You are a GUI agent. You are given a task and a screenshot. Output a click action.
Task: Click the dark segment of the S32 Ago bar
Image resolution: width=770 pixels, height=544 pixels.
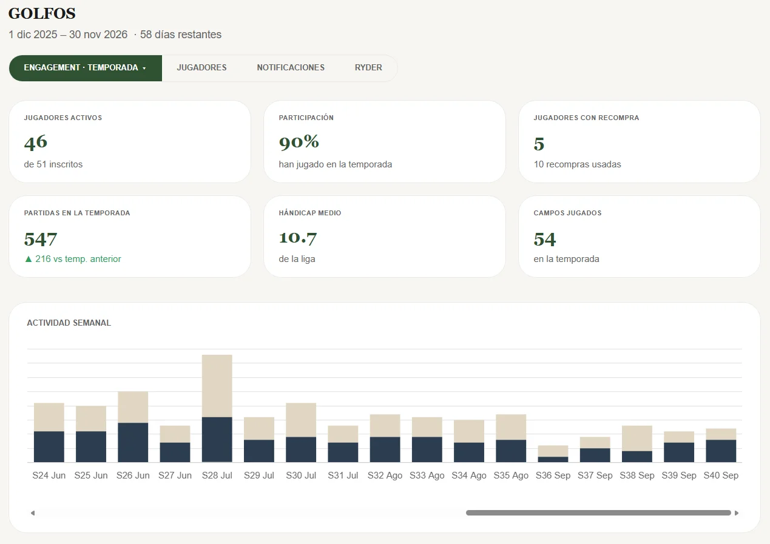click(385, 449)
